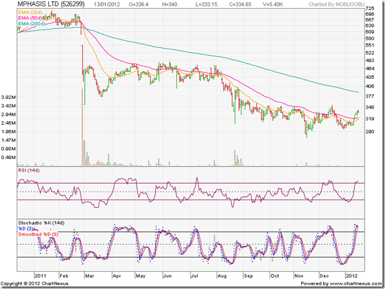Screen dimensions: 385x289
Task: Click the Feb marker on time axis
Action: tap(64, 275)
